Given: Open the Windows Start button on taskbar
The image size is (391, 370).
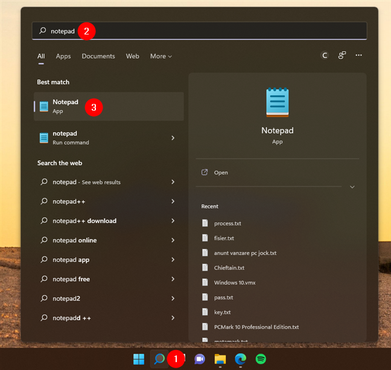Looking at the screenshot, I should pos(139,359).
